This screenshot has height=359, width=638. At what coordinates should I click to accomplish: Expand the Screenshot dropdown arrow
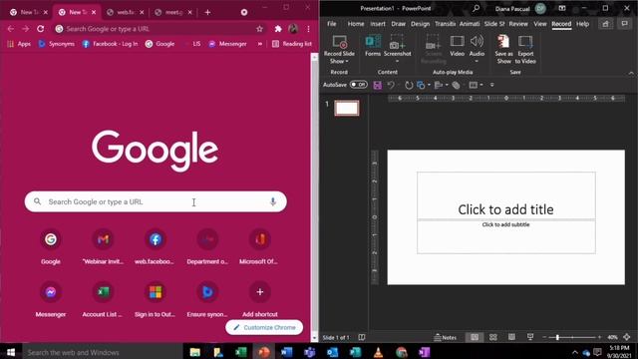coord(397,62)
